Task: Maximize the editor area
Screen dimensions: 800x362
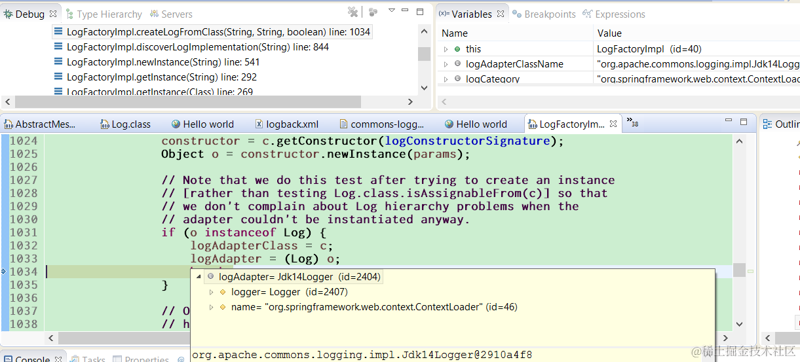Action: point(744,122)
